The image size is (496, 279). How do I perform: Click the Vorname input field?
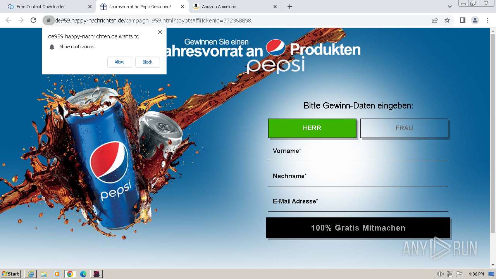pos(358,151)
